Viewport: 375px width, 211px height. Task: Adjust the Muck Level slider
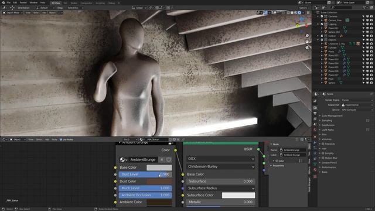point(145,188)
